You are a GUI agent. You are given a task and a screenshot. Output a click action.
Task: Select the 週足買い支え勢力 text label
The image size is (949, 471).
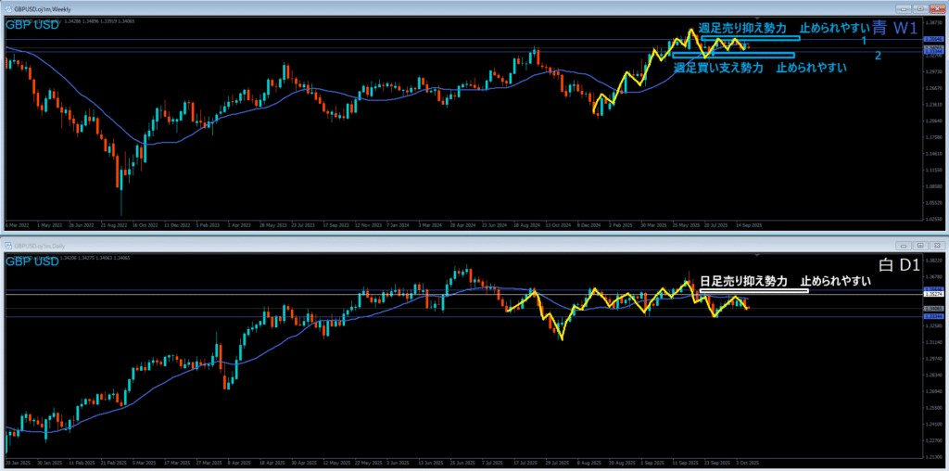coord(719,68)
